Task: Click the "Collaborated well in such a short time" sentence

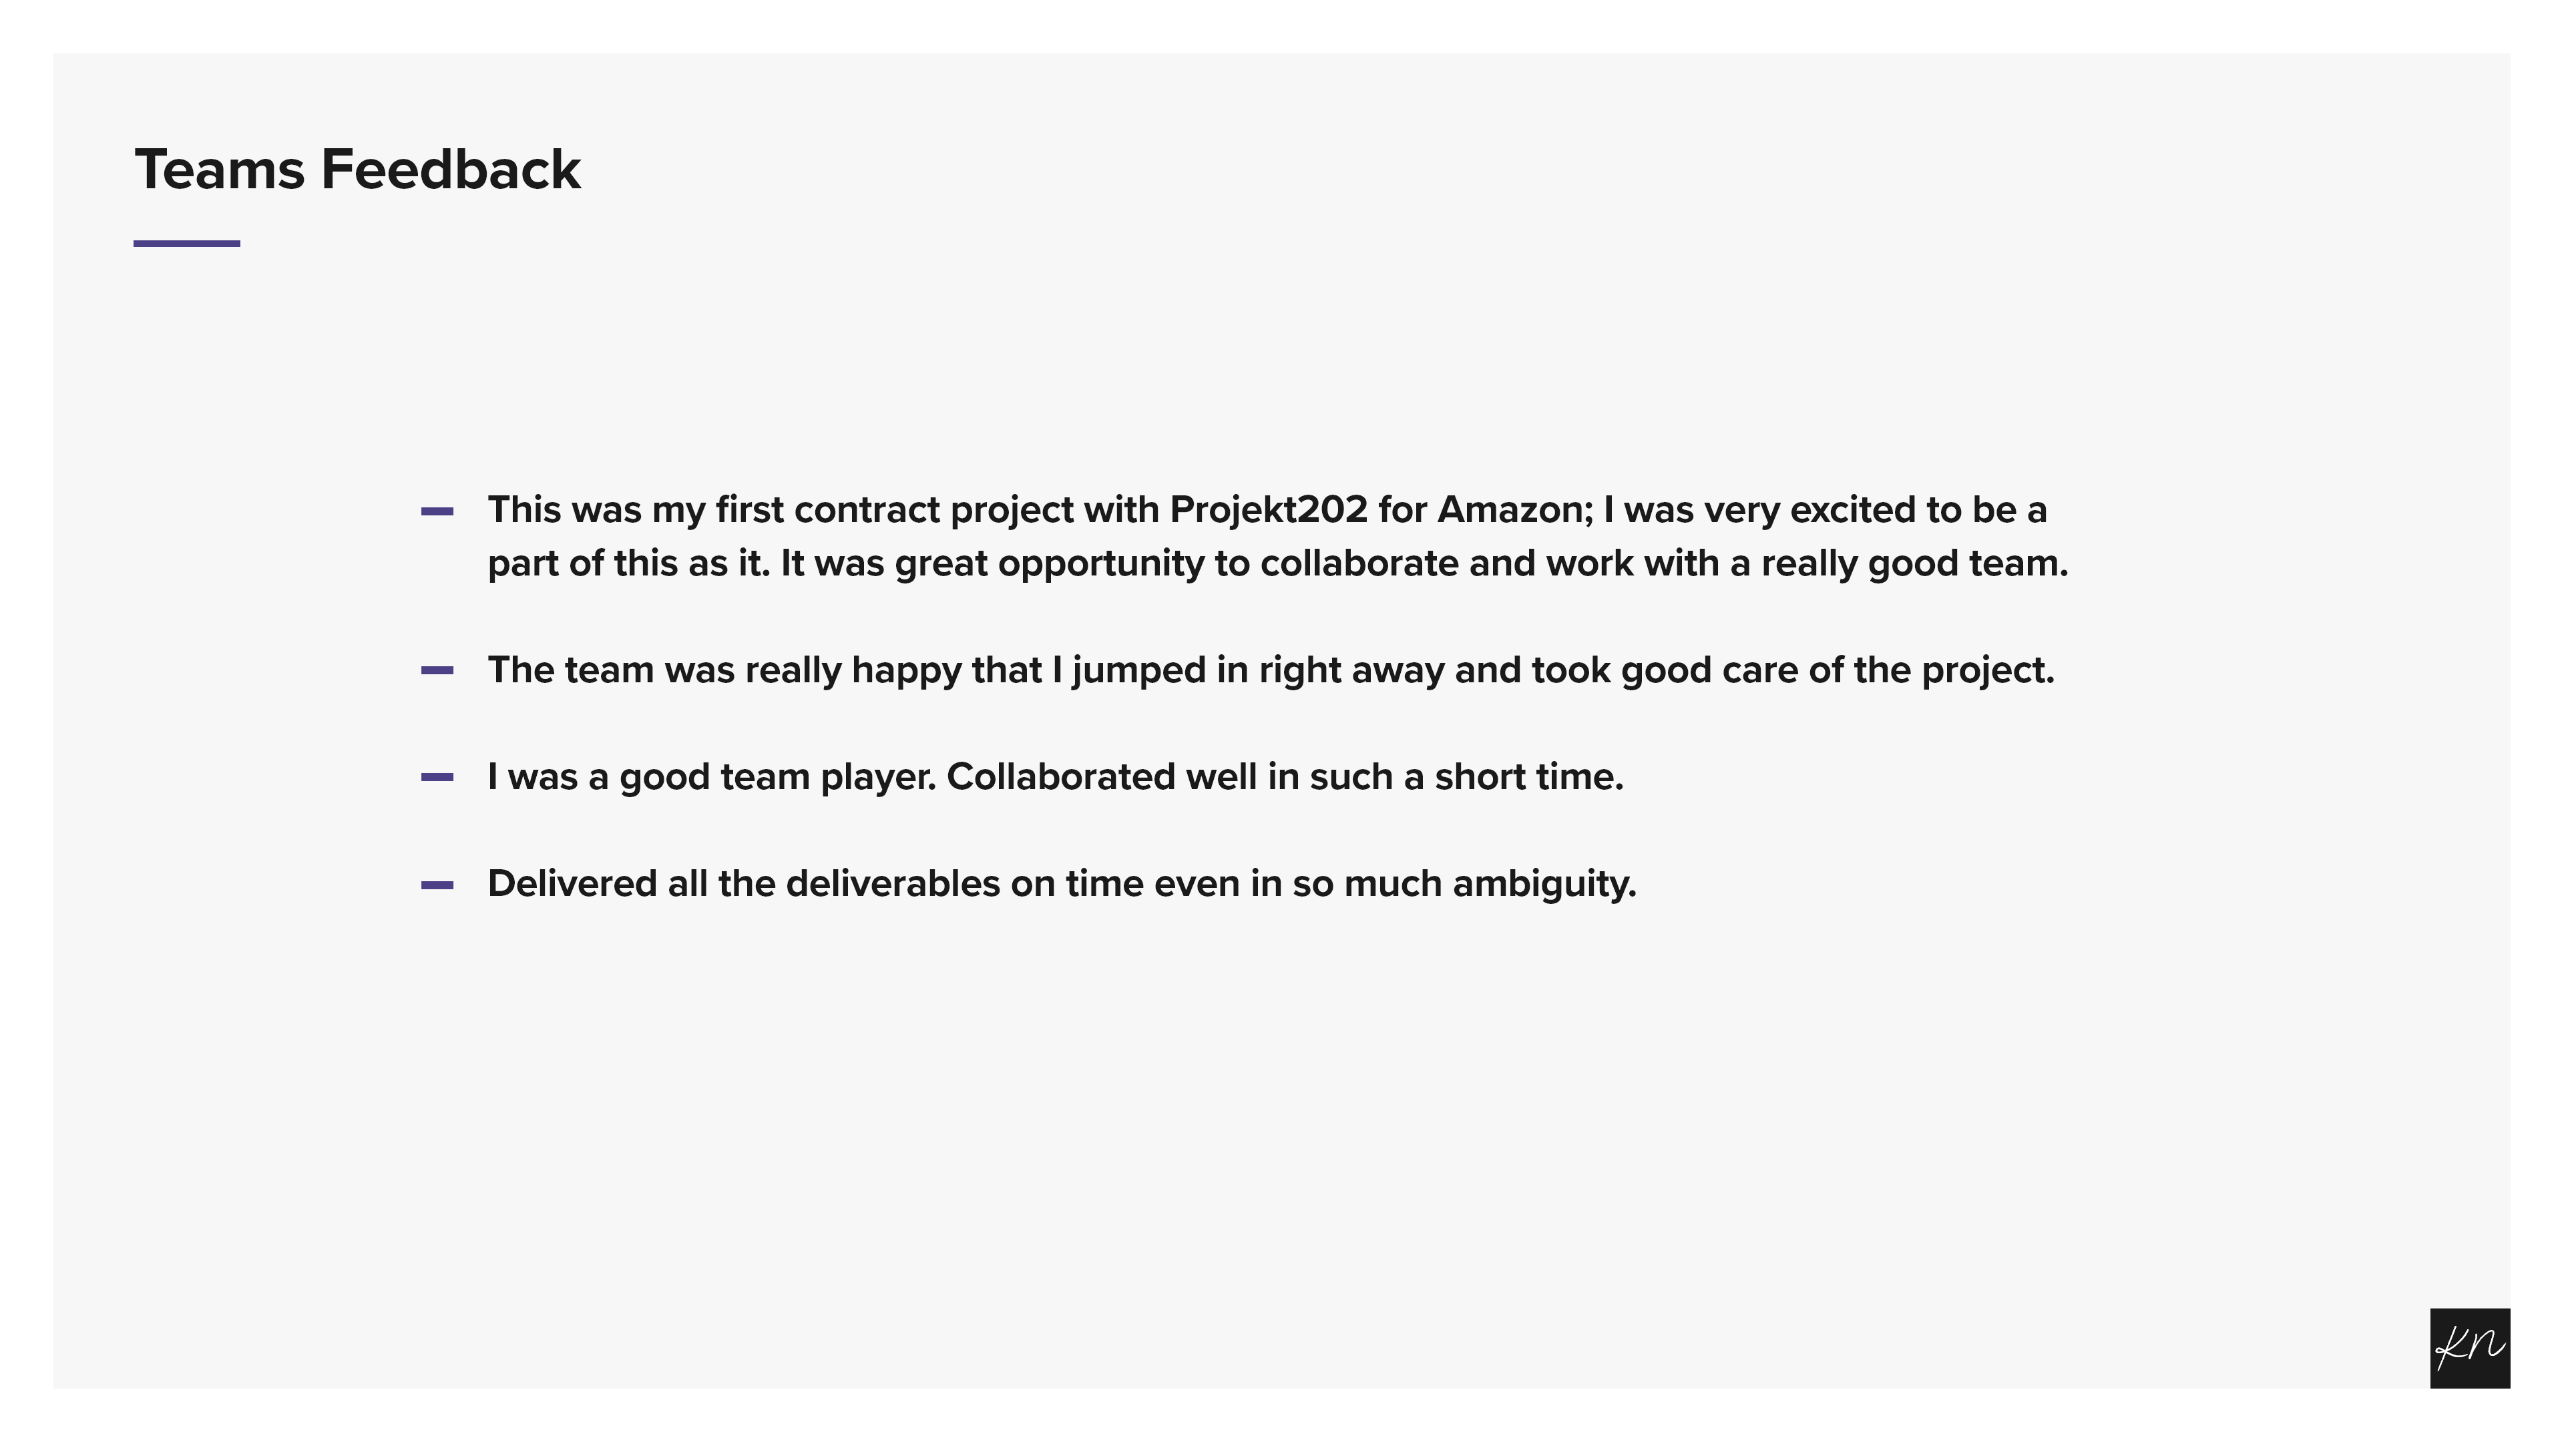Action: pyautogui.click(x=1284, y=777)
